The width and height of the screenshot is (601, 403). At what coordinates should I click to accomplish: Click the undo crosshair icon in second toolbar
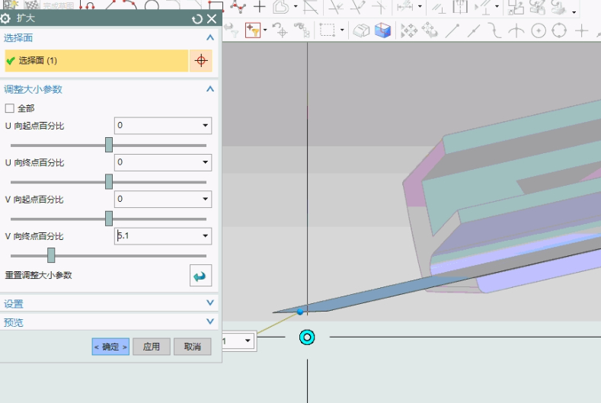tap(280, 30)
